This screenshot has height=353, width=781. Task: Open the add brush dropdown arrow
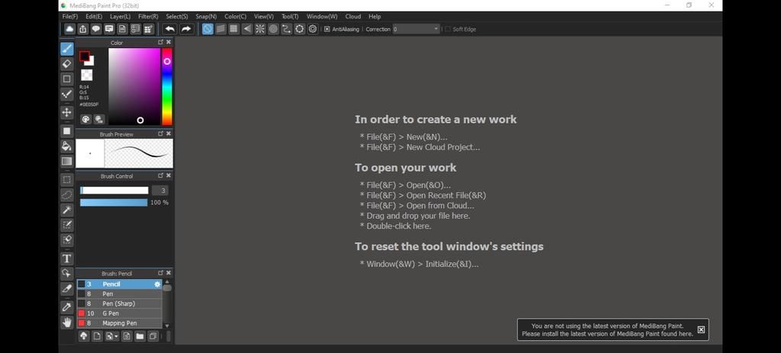[117, 336]
